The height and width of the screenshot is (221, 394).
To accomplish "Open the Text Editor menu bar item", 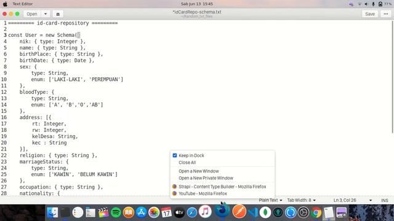I will (23, 4).
